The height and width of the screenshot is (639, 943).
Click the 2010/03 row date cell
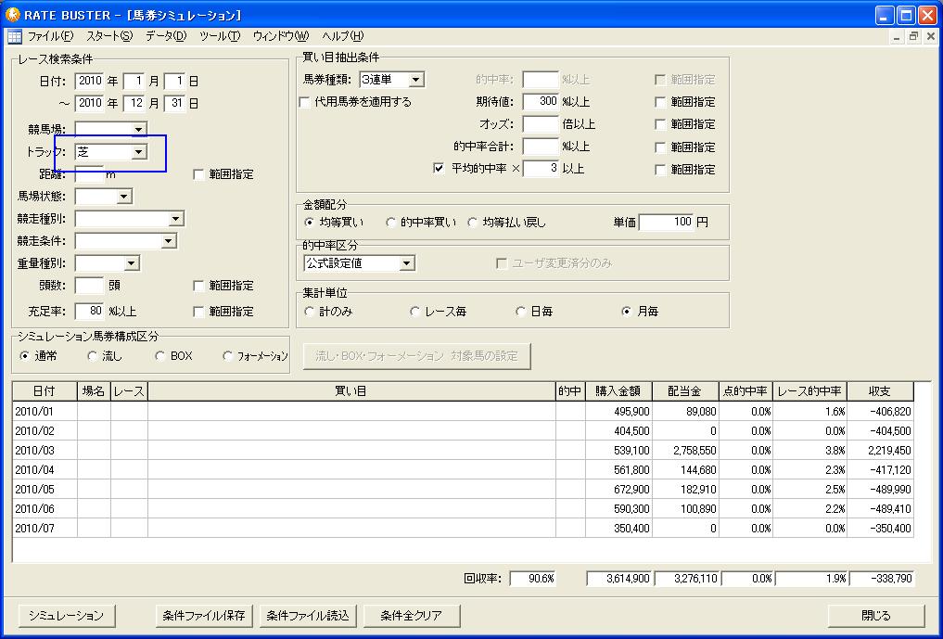click(x=45, y=451)
